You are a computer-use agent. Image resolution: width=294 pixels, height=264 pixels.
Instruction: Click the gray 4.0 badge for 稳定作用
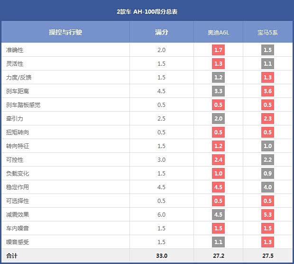(267, 187)
